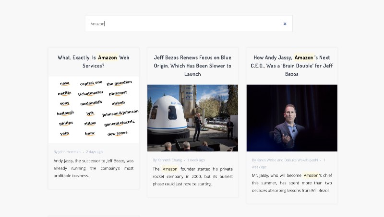Open article 'Jeff Bezos Renews Focus on Blue Origin'
Image resolution: width=384 pixels, height=217 pixels.
tap(192, 66)
